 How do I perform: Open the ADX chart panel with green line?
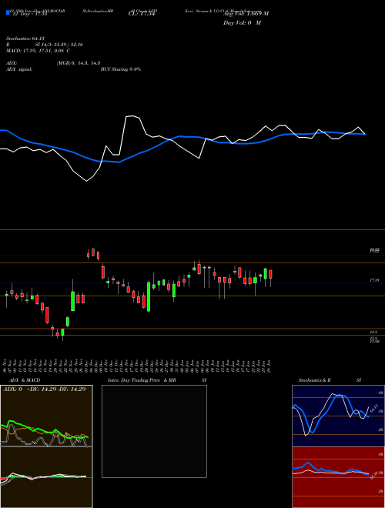click(46, 416)
